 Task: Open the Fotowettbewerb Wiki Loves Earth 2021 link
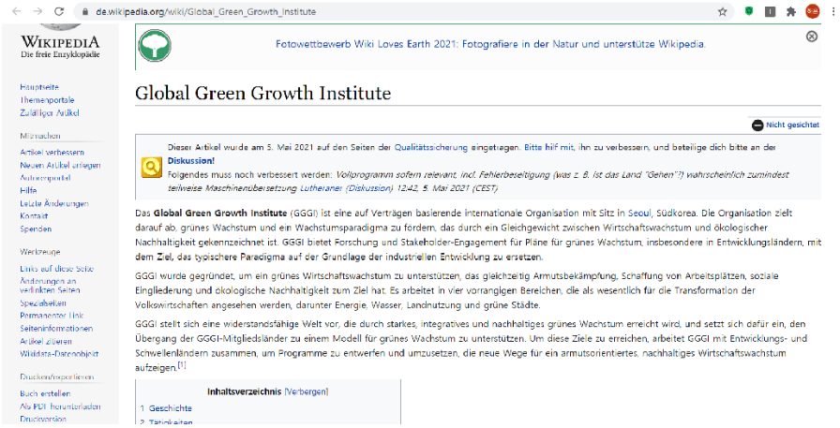tap(490, 44)
